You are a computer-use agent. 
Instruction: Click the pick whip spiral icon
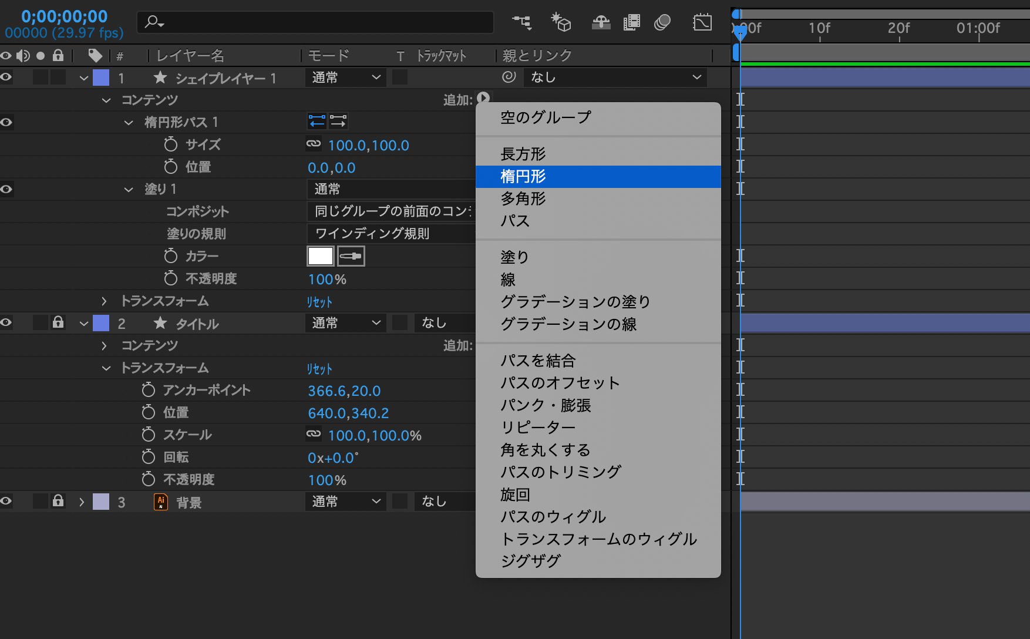click(x=509, y=77)
